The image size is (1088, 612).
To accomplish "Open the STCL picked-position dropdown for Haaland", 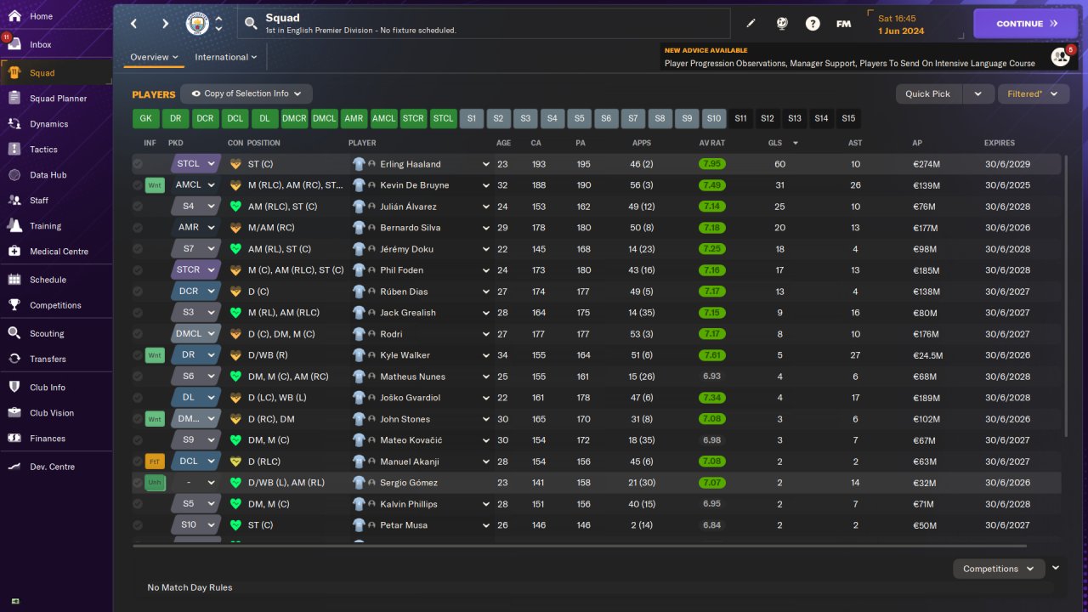I will click(196, 164).
